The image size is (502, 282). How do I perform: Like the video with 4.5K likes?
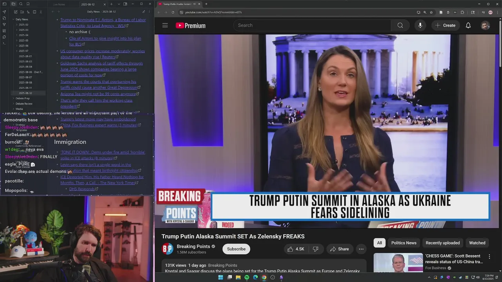[x=296, y=249]
